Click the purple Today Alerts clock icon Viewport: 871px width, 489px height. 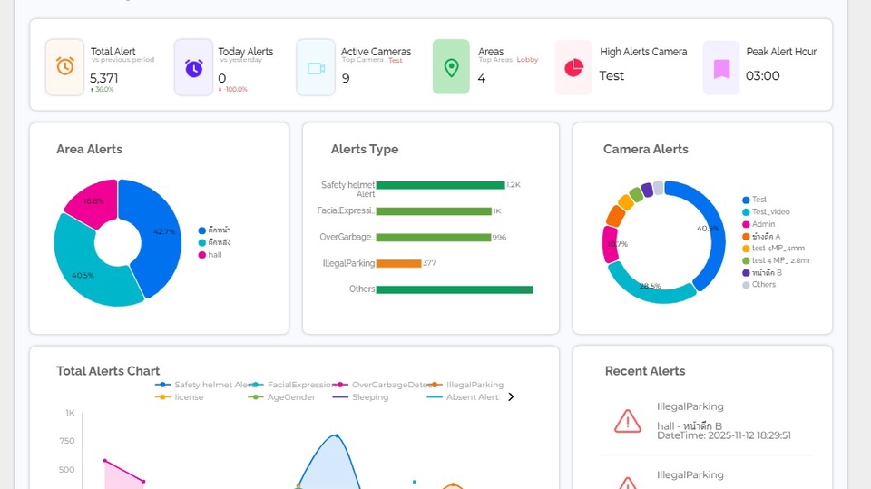click(x=194, y=67)
